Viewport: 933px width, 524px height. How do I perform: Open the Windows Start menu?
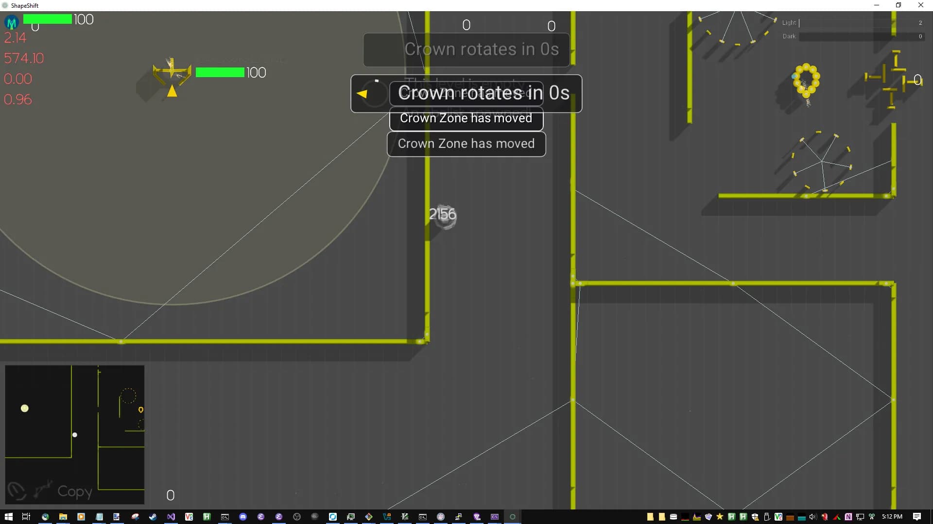pos(8,517)
